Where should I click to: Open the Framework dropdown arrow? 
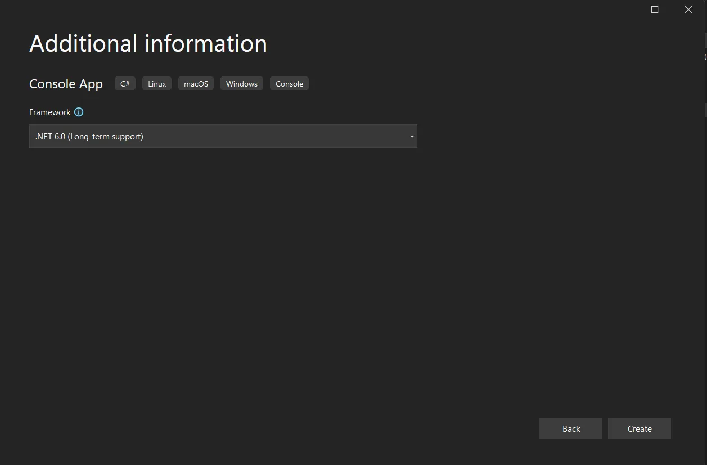(412, 137)
